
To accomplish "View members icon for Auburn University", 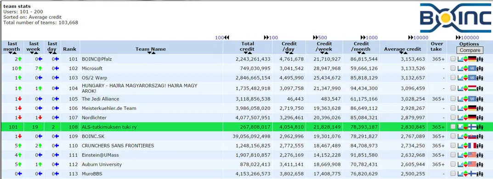I will tap(480, 165).
